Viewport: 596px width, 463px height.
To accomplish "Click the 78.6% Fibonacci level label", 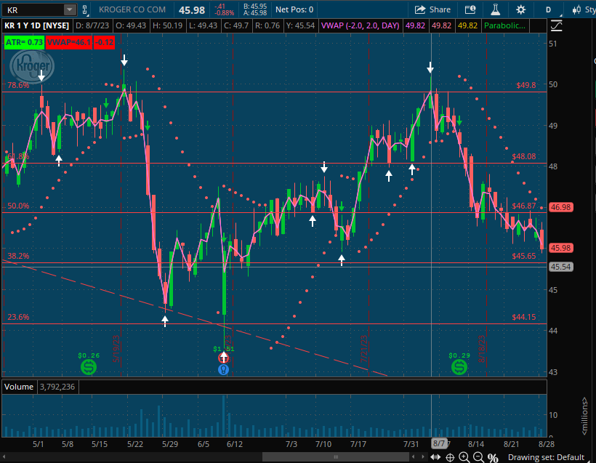I will [18, 85].
